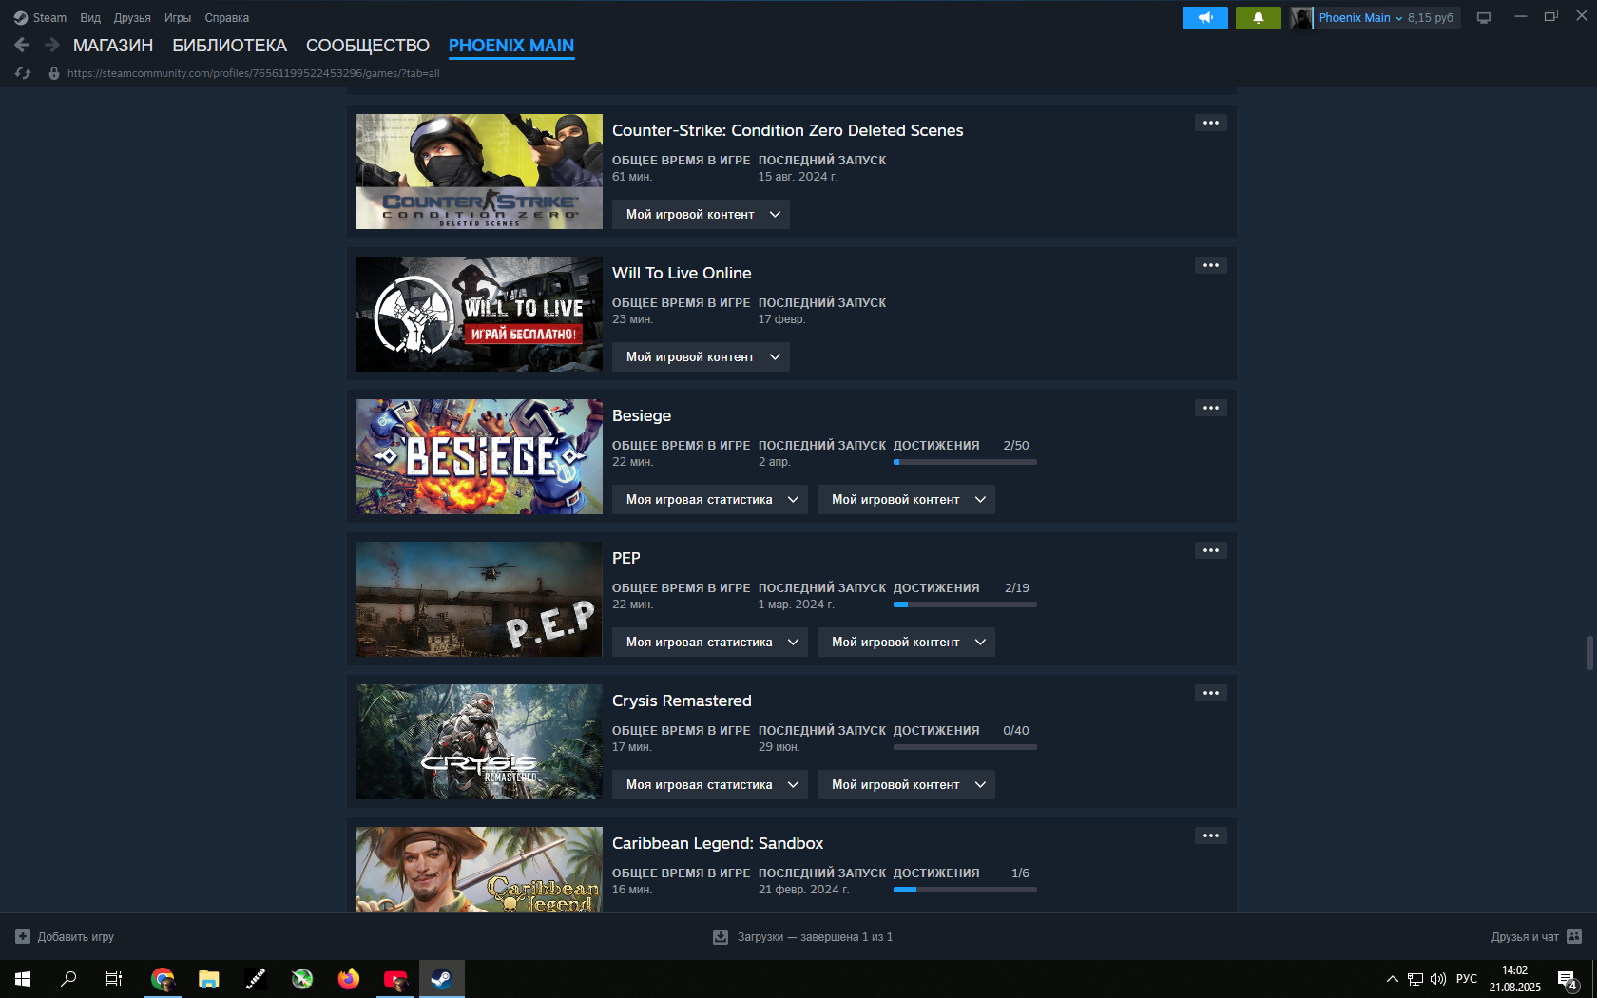Open three-dot options for Caribbean Legend: Sandbox
This screenshot has width=1597, height=998.
pos(1210,835)
